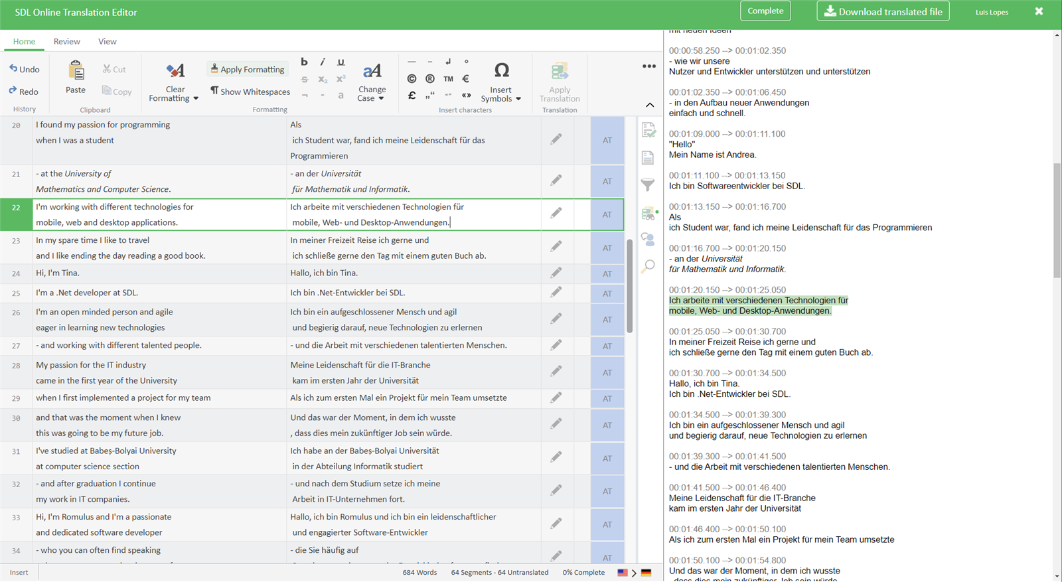Screen dimensions: 1062x582
Task: Insert the pound sterling sign
Action: point(412,95)
